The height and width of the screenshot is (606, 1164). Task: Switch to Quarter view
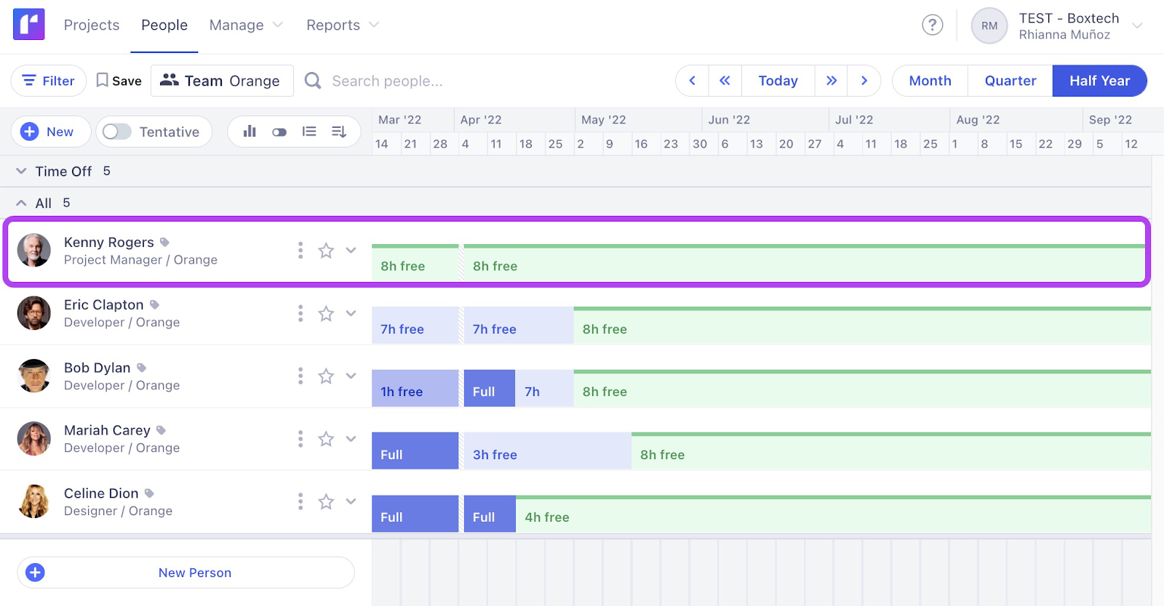(x=1010, y=81)
